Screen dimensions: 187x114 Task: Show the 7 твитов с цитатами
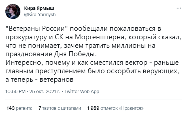60,108
